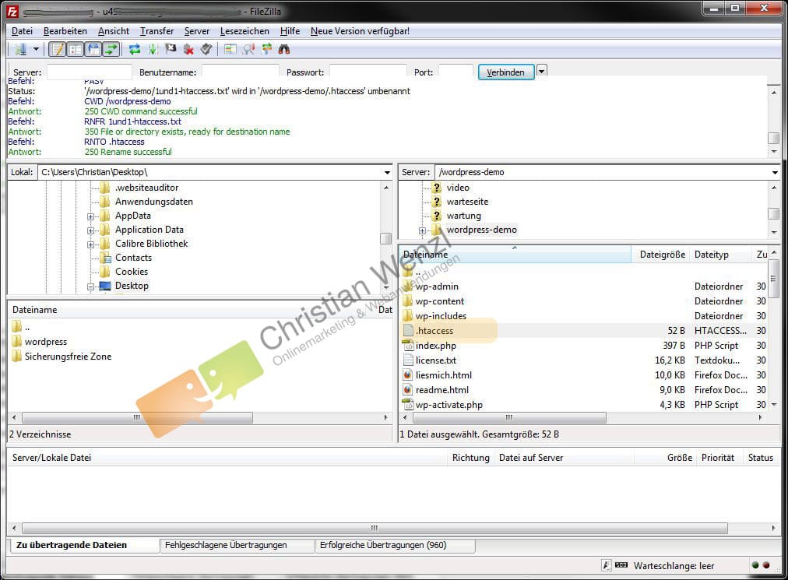This screenshot has height=580, width=788.
Task: Click the folder icon beside wp-content
Action: 408,301
